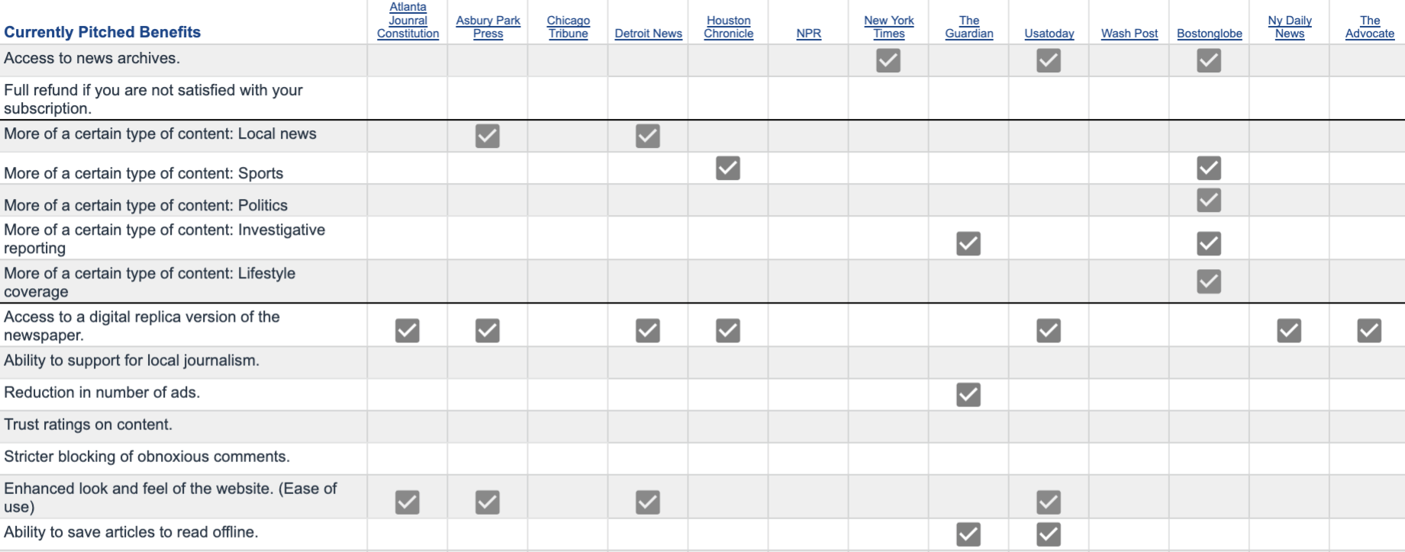This screenshot has height=552, width=1405.
Task: Uncheck Bostonglobe Politics content checkbox
Action: pyautogui.click(x=1208, y=200)
